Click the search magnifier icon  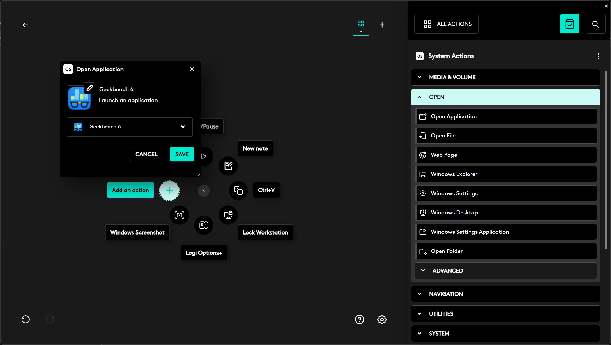(x=595, y=24)
